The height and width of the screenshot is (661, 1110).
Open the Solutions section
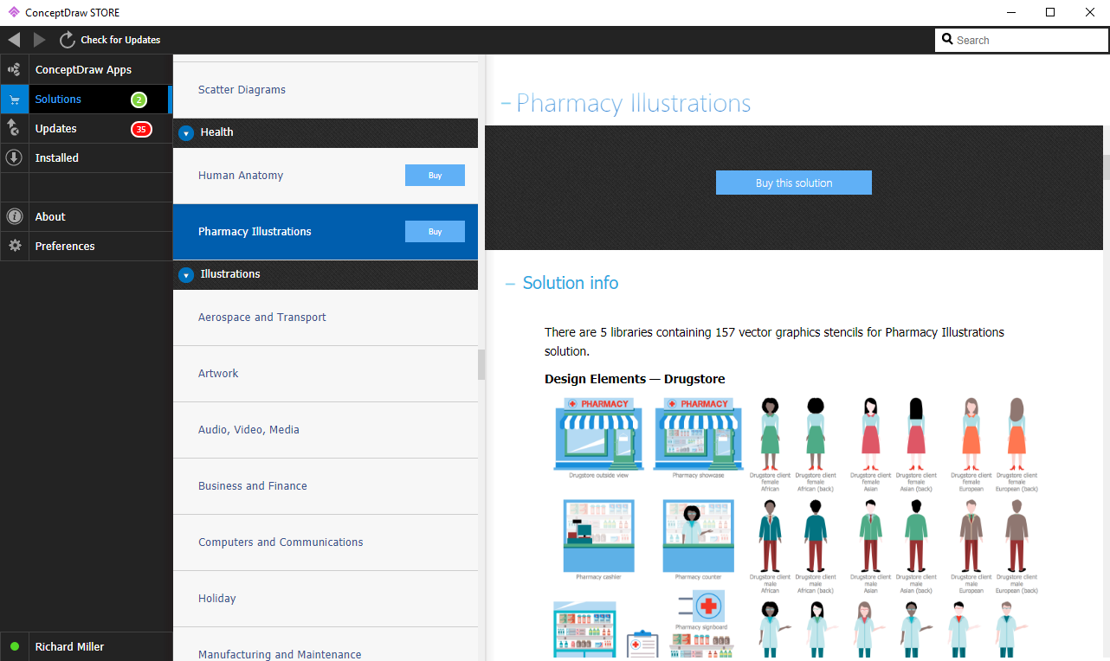click(x=87, y=99)
